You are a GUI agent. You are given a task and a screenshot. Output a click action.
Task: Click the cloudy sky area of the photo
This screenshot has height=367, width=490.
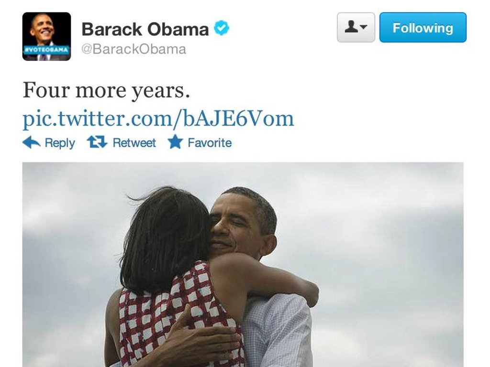coord(388,237)
